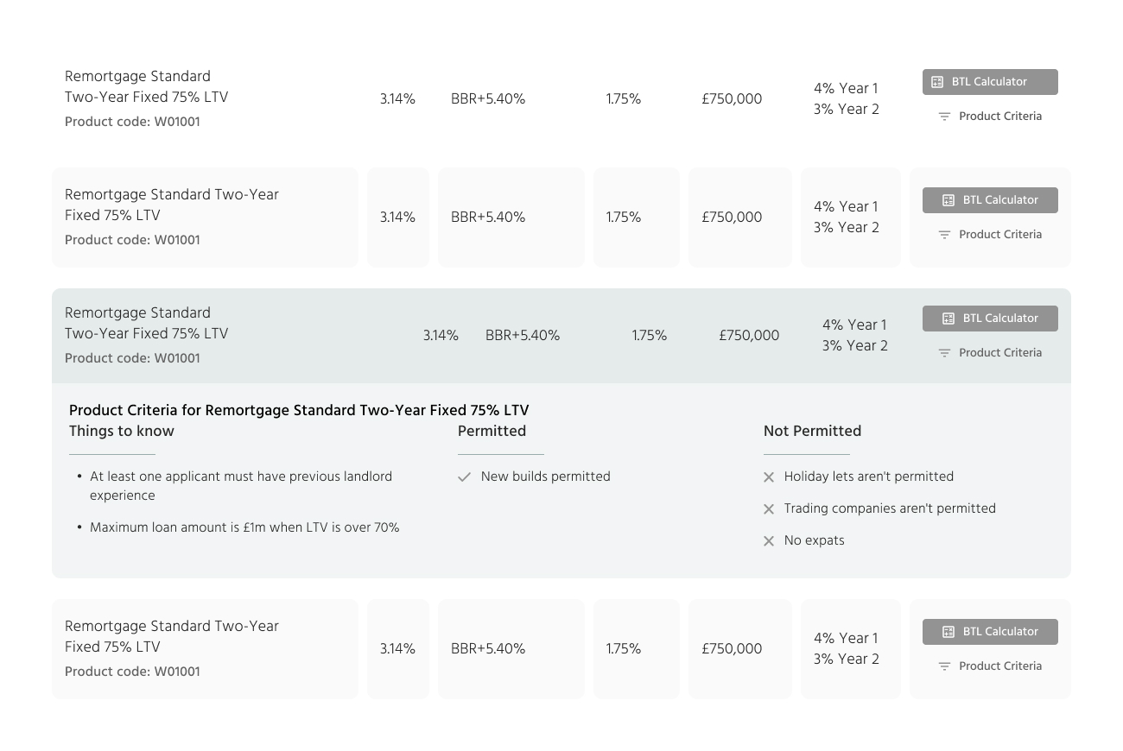Image resolution: width=1123 pixels, height=751 pixels.
Task: Click the filter icon in the bottom product row
Action: [944, 666]
